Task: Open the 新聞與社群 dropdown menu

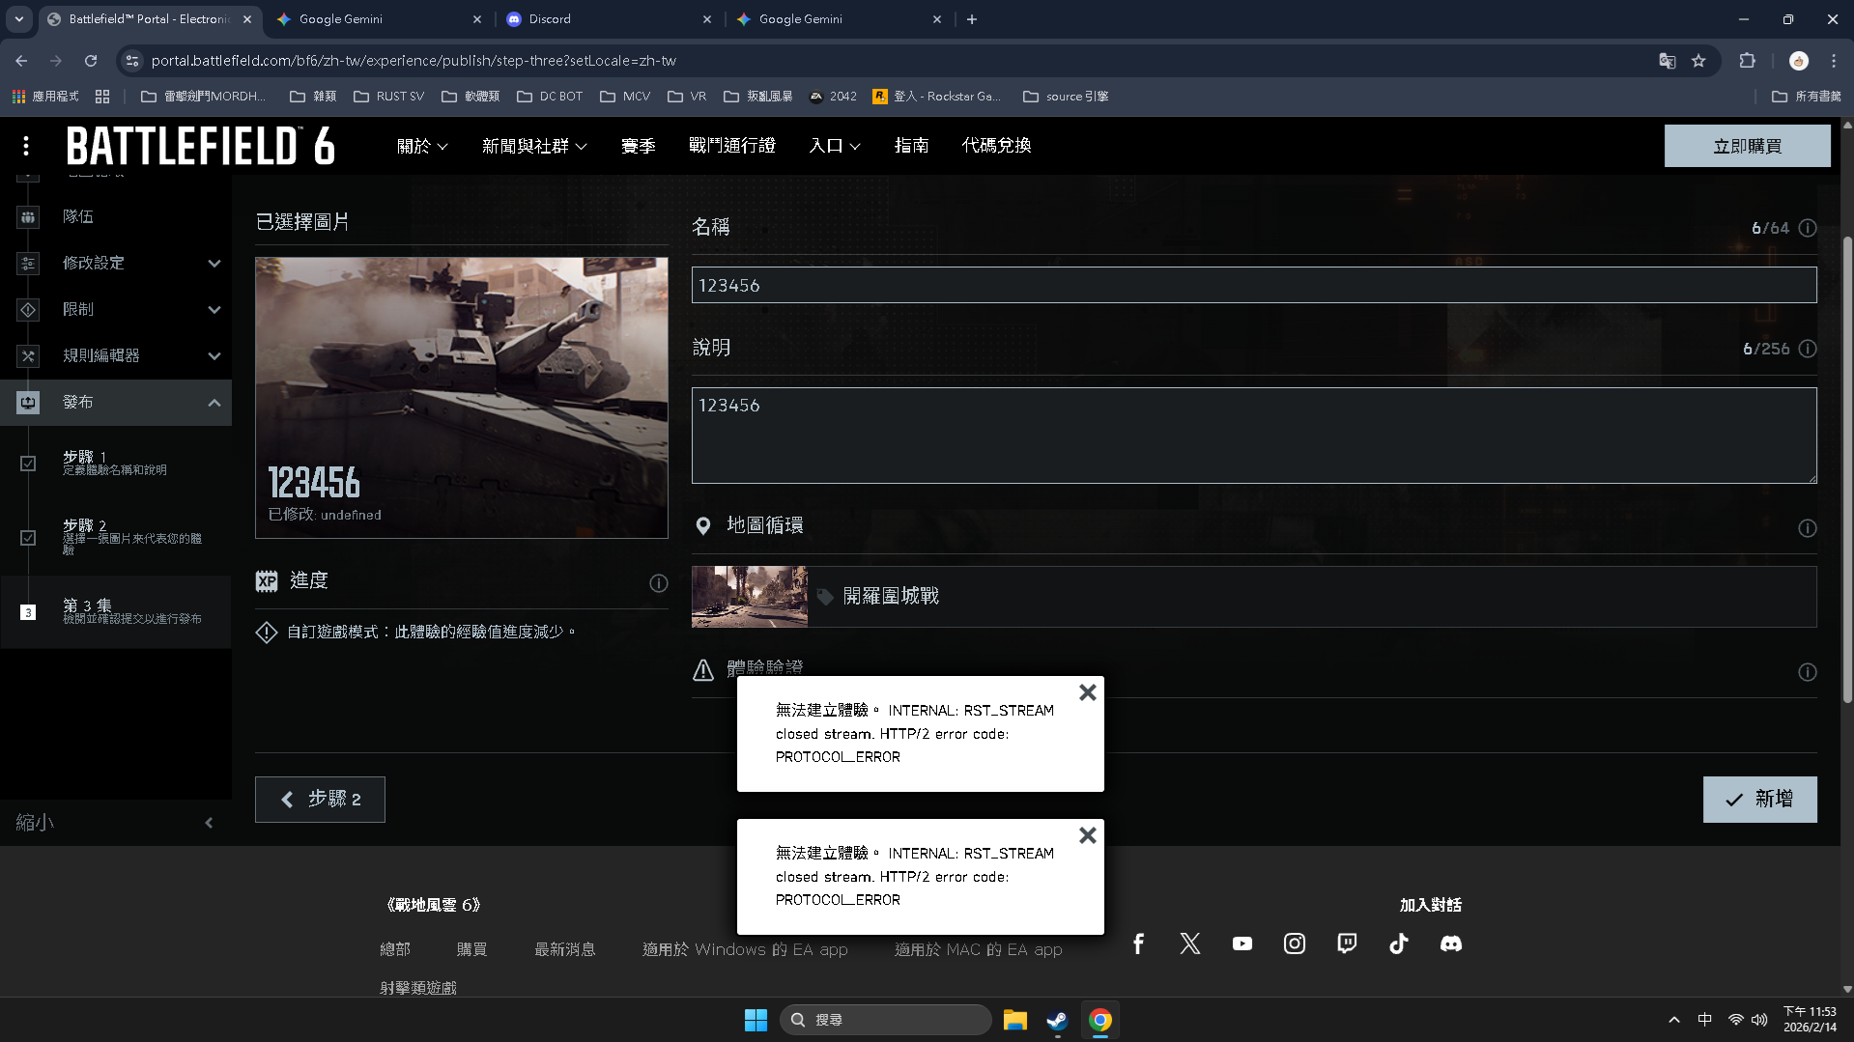Action: coord(534,146)
